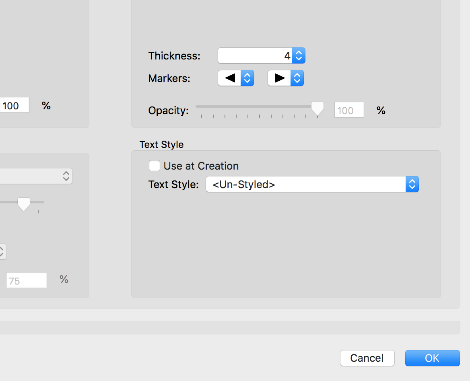This screenshot has height=381, width=470.
Task: Select the Opacity percentage field showing 100
Action: click(x=348, y=110)
